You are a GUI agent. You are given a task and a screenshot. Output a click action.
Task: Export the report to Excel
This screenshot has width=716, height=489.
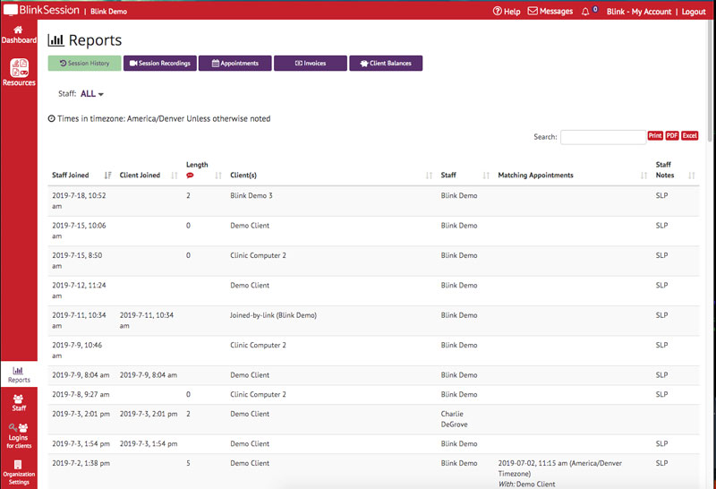pos(690,136)
